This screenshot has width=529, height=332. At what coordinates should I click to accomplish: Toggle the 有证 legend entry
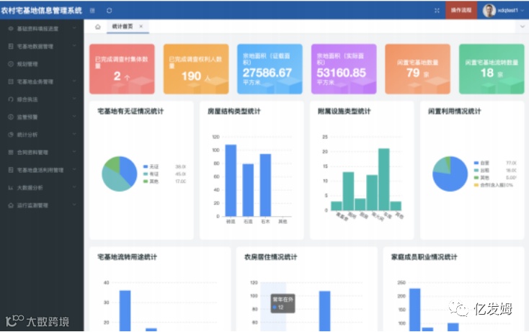pos(151,174)
